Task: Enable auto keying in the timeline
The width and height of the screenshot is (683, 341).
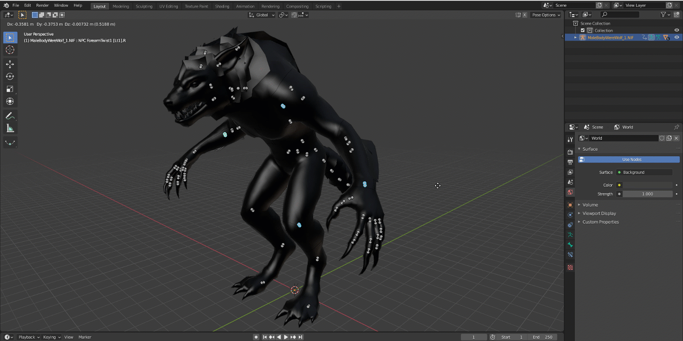Action: click(256, 337)
